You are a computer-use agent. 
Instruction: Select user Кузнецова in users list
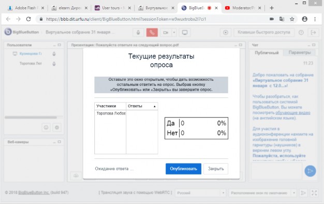click(31, 54)
